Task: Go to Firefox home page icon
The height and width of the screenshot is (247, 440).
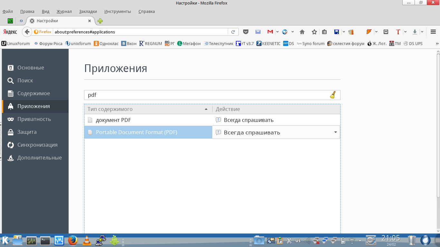Action: (x=302, y=32)
